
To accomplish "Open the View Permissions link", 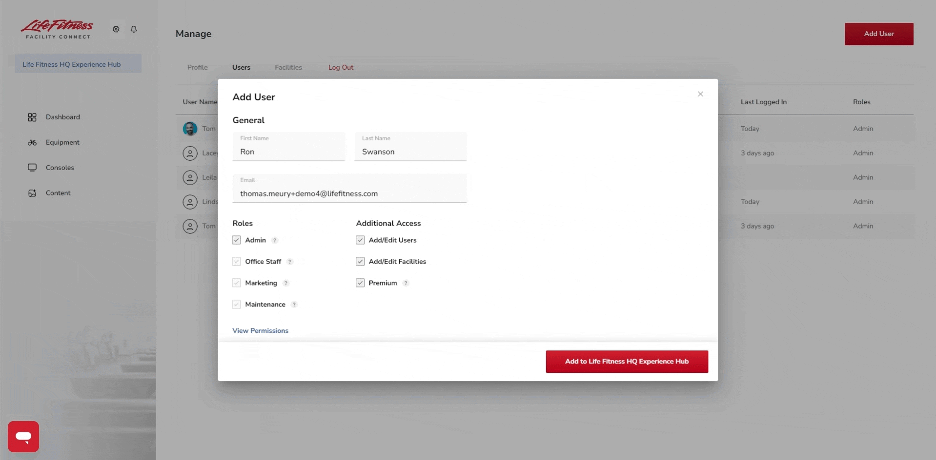I will coord(260,330).
